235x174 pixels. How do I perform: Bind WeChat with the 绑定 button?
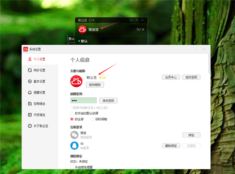(x=191, y=135)
